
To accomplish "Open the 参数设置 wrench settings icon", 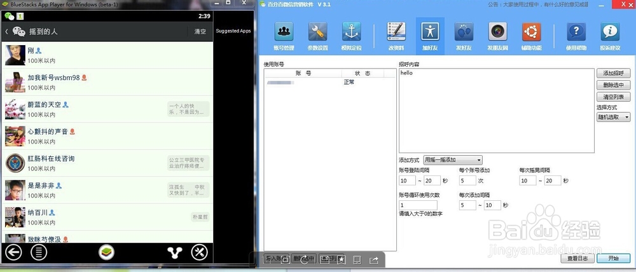I will (317, 32).
